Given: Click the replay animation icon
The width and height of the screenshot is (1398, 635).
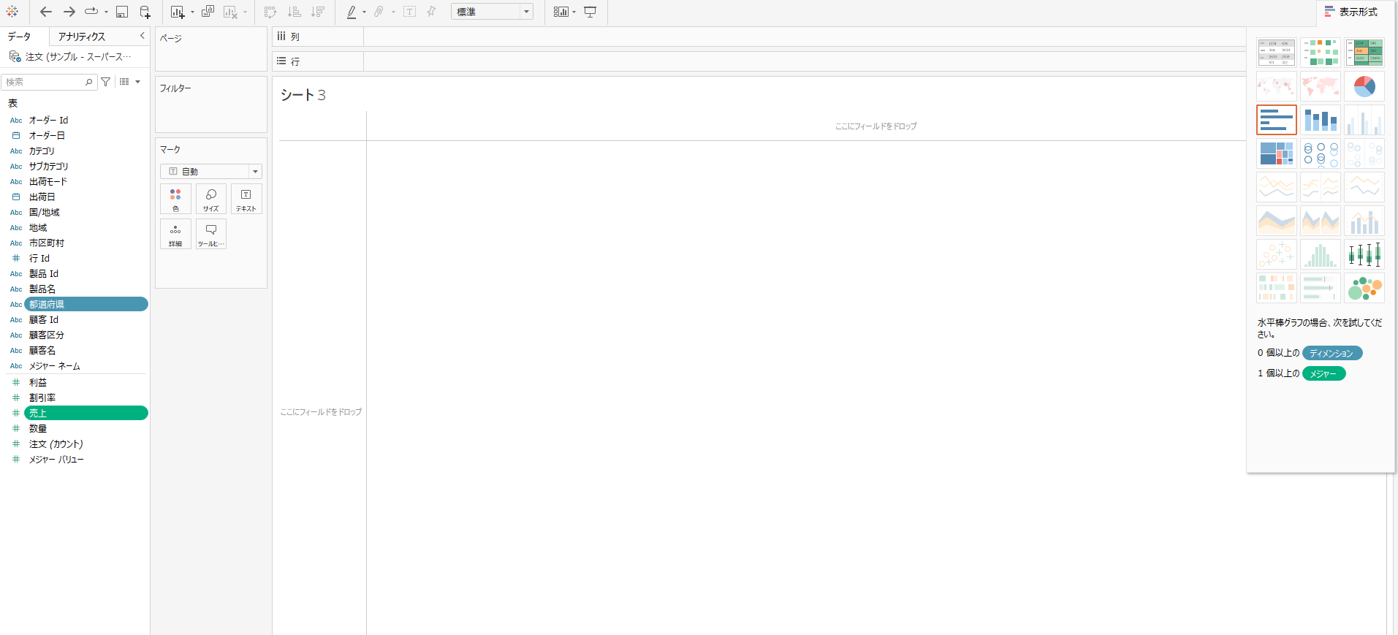Looking at the screenshot, I should (x=91, y=12).
